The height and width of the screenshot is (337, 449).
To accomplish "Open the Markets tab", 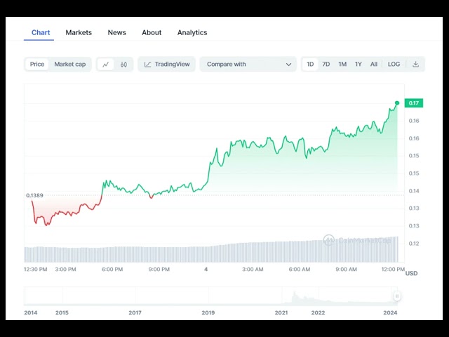I will click(x=79, y=32).
